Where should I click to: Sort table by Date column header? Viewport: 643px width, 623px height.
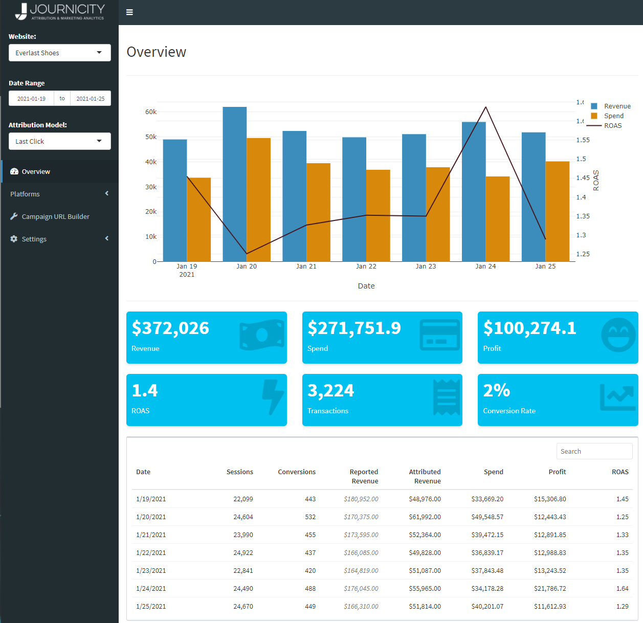143,472
